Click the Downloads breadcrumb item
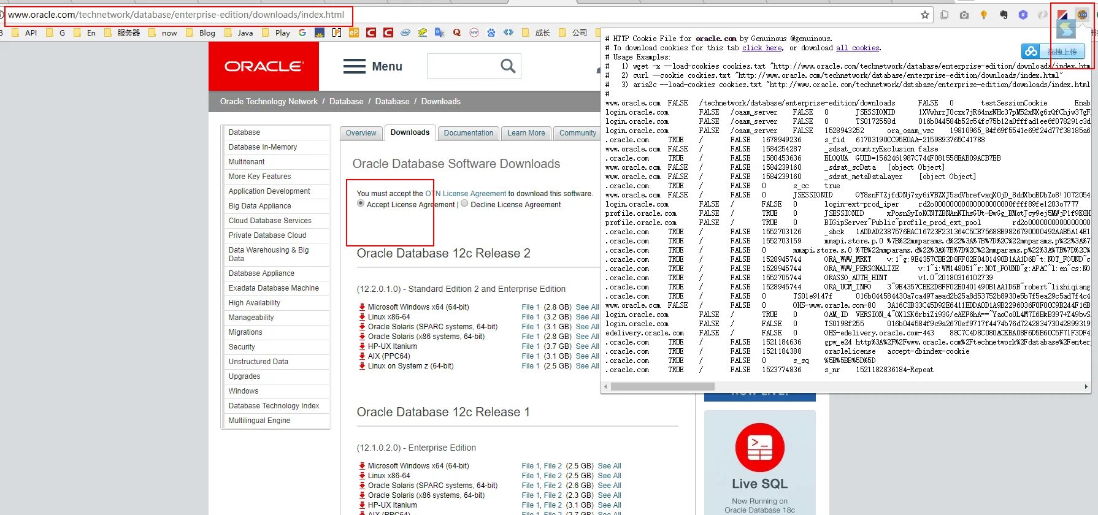1098x515 pixels. click(x=440, y=102)
